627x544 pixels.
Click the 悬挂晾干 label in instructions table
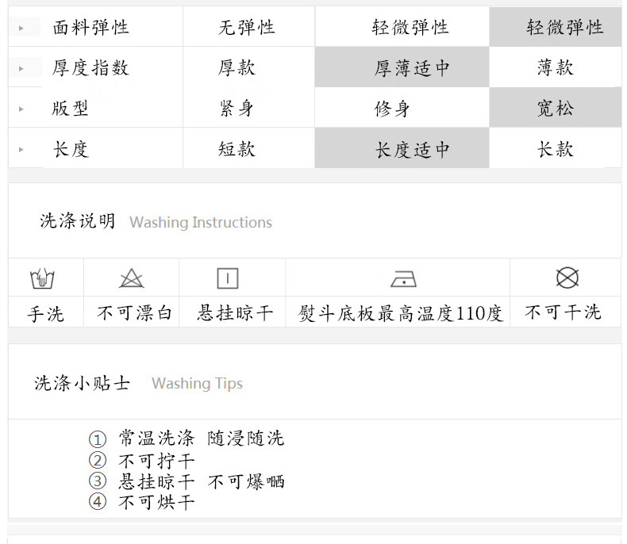[235, 313]
